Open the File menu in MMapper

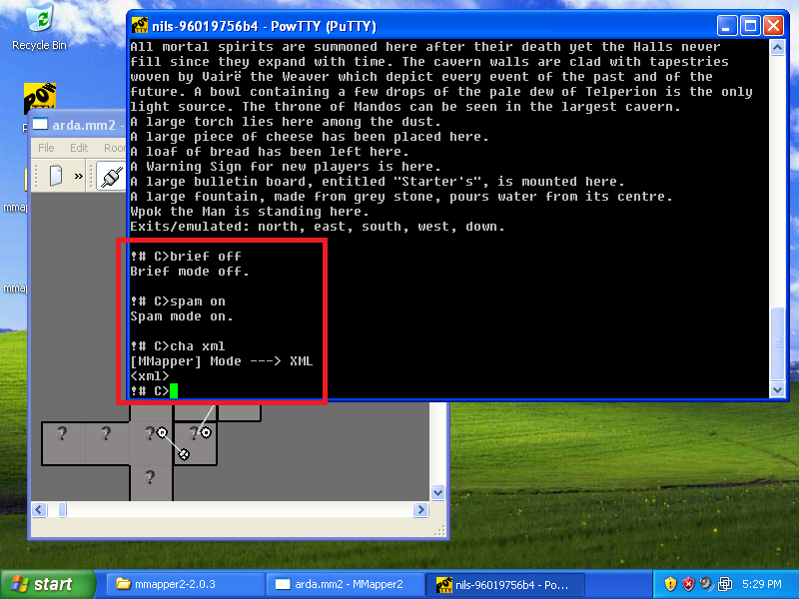click(x=46, y=148)
